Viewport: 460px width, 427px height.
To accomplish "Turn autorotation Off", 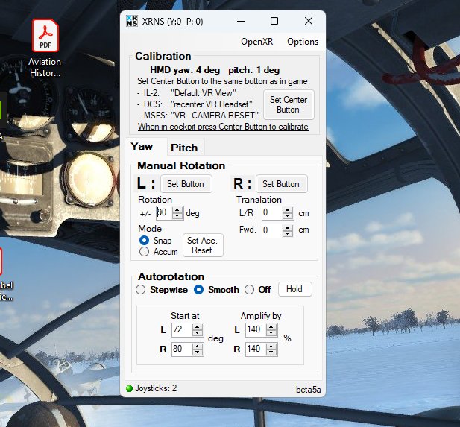I will coord(249,290).
